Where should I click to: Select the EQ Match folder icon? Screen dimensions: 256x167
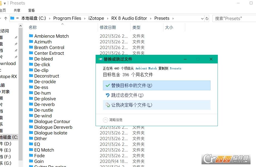click(31, 150)
